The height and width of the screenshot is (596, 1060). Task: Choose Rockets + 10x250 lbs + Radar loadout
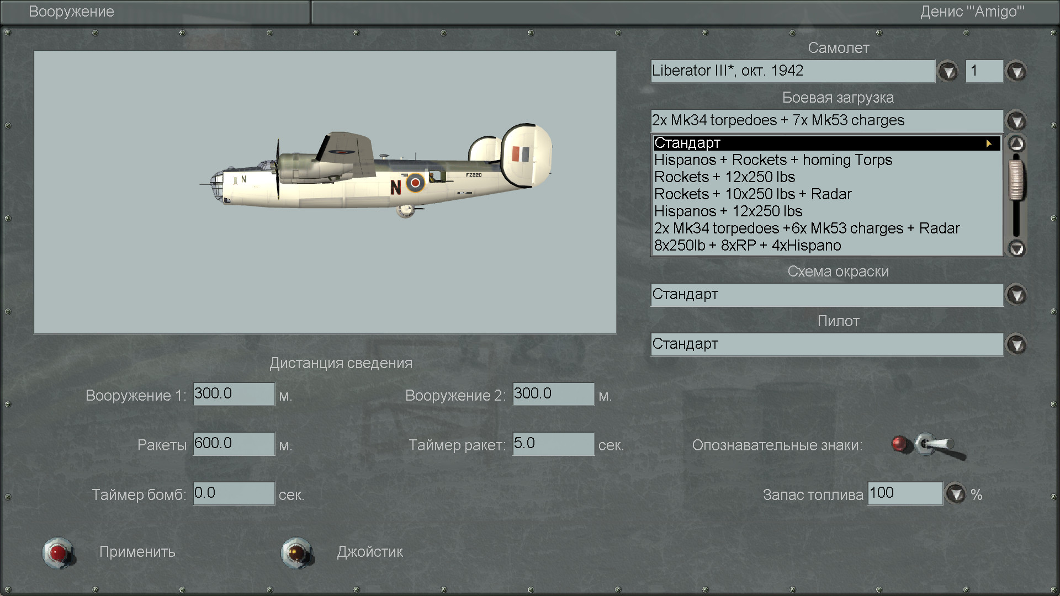(752, 194)
